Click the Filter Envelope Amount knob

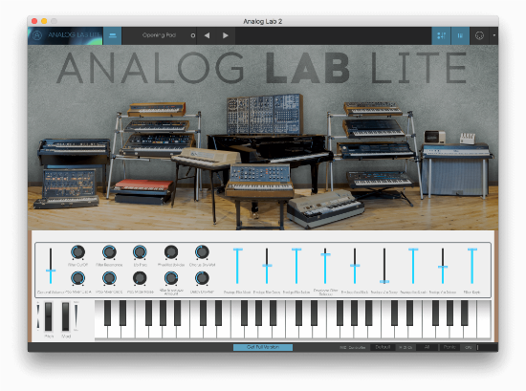tap(171, 278)
